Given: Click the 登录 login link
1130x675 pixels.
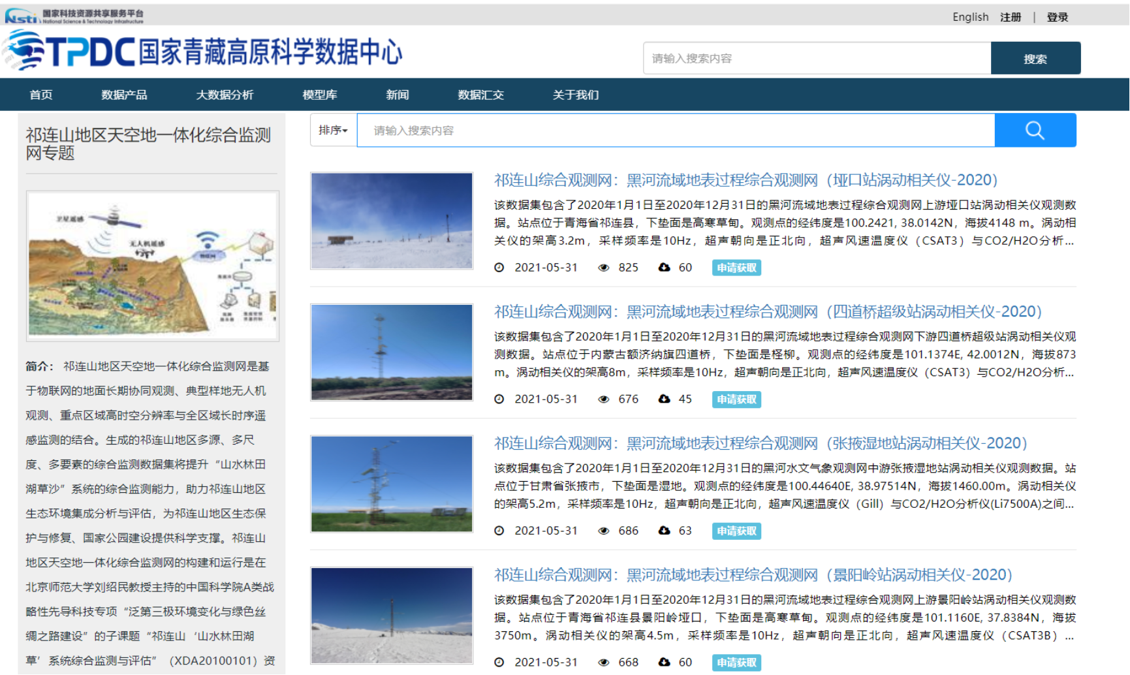Looking at the screenshot, I should click(x=1057, y=17).
